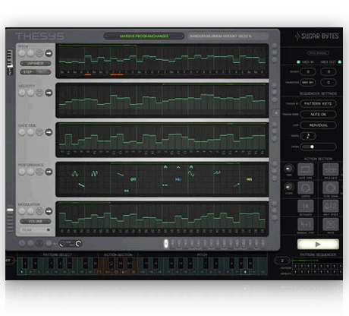The height and width of the screenshot is (316, 349).
Task: Open the Pattern Keys trigger dropdown
Action: (x=318, y=103)
